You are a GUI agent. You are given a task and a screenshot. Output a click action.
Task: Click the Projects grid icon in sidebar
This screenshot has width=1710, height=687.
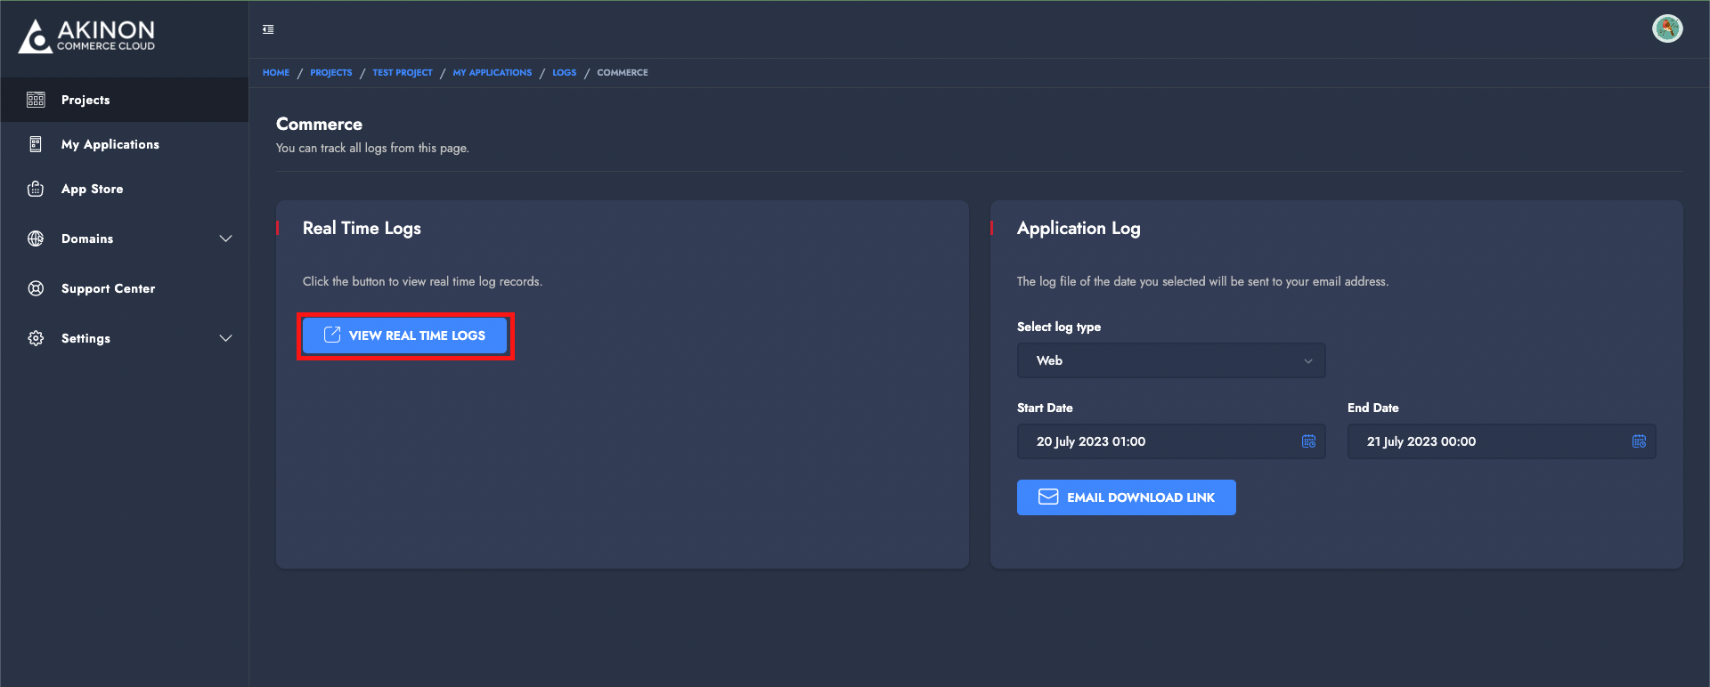tap(36, 100)
